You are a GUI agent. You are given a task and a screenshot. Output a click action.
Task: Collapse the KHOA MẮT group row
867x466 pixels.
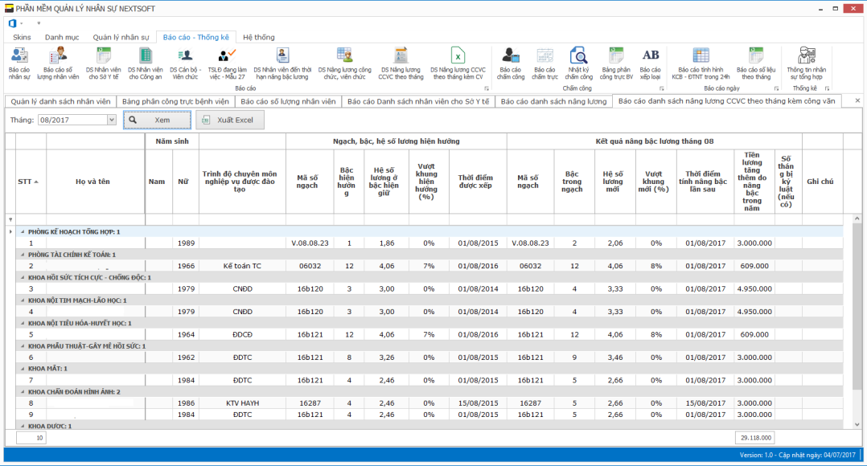(x=23, y=369)
